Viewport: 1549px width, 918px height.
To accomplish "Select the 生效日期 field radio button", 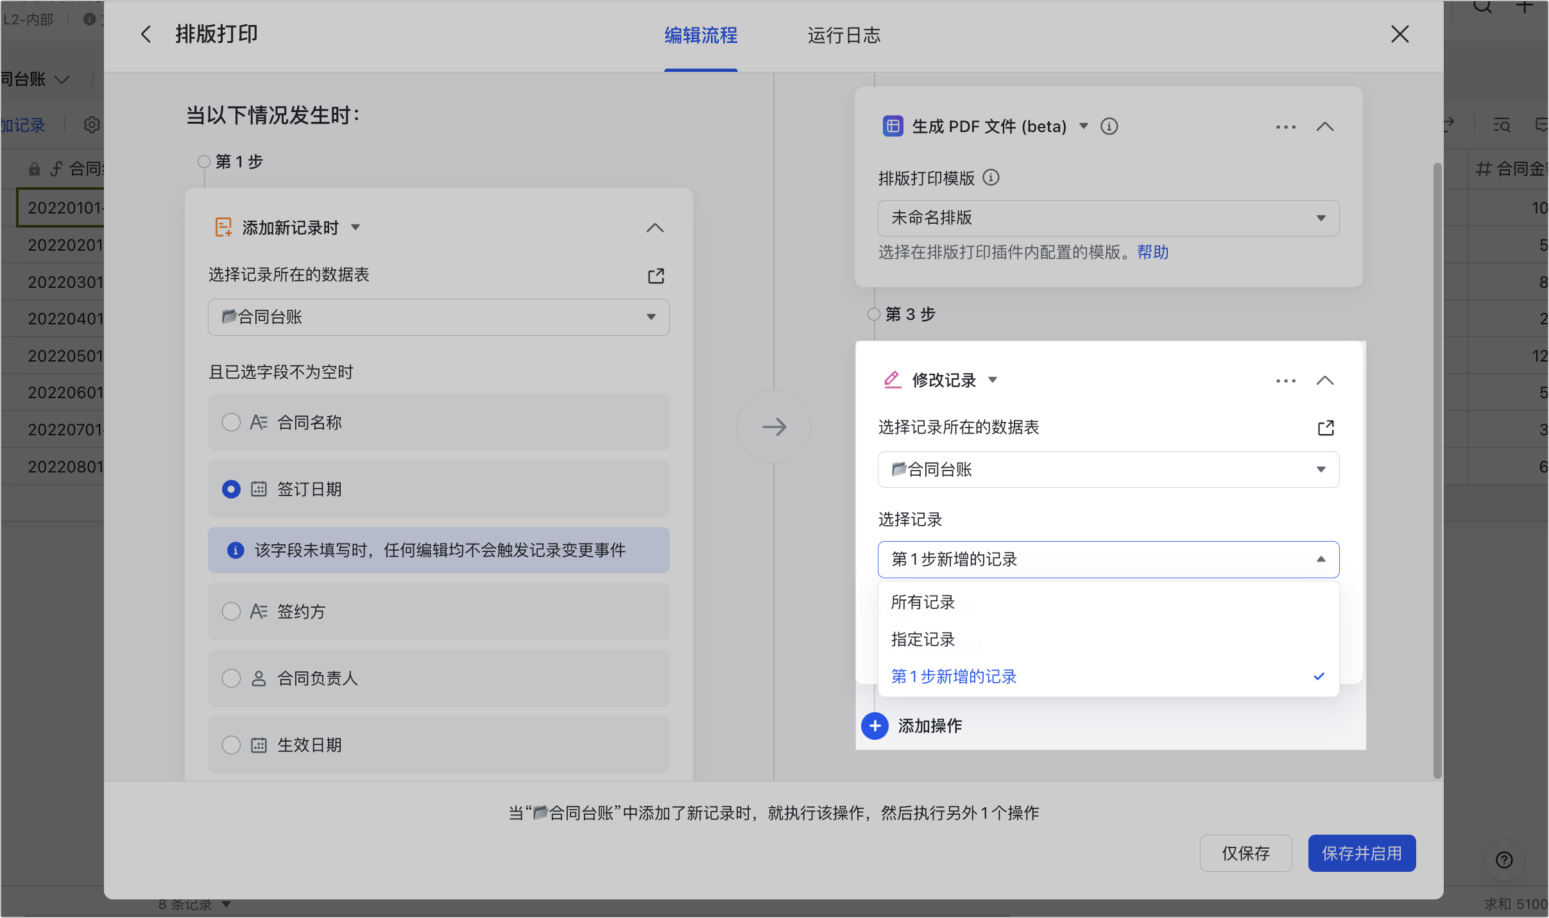I will [231, 745].
